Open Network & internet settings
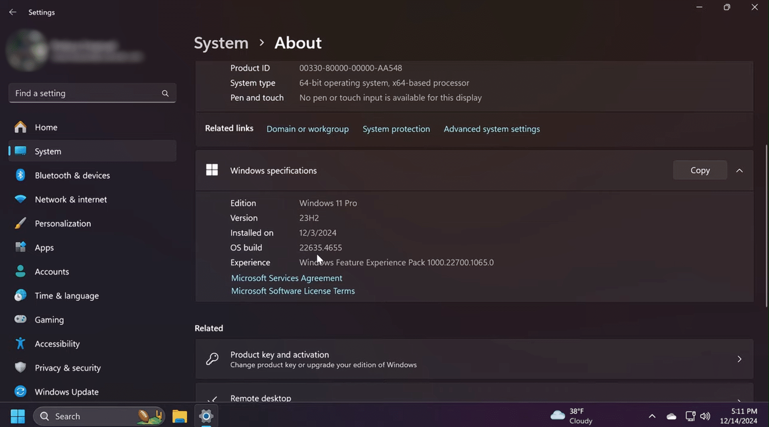The height and width of the screenshot is (427, 769). [92, 199]
